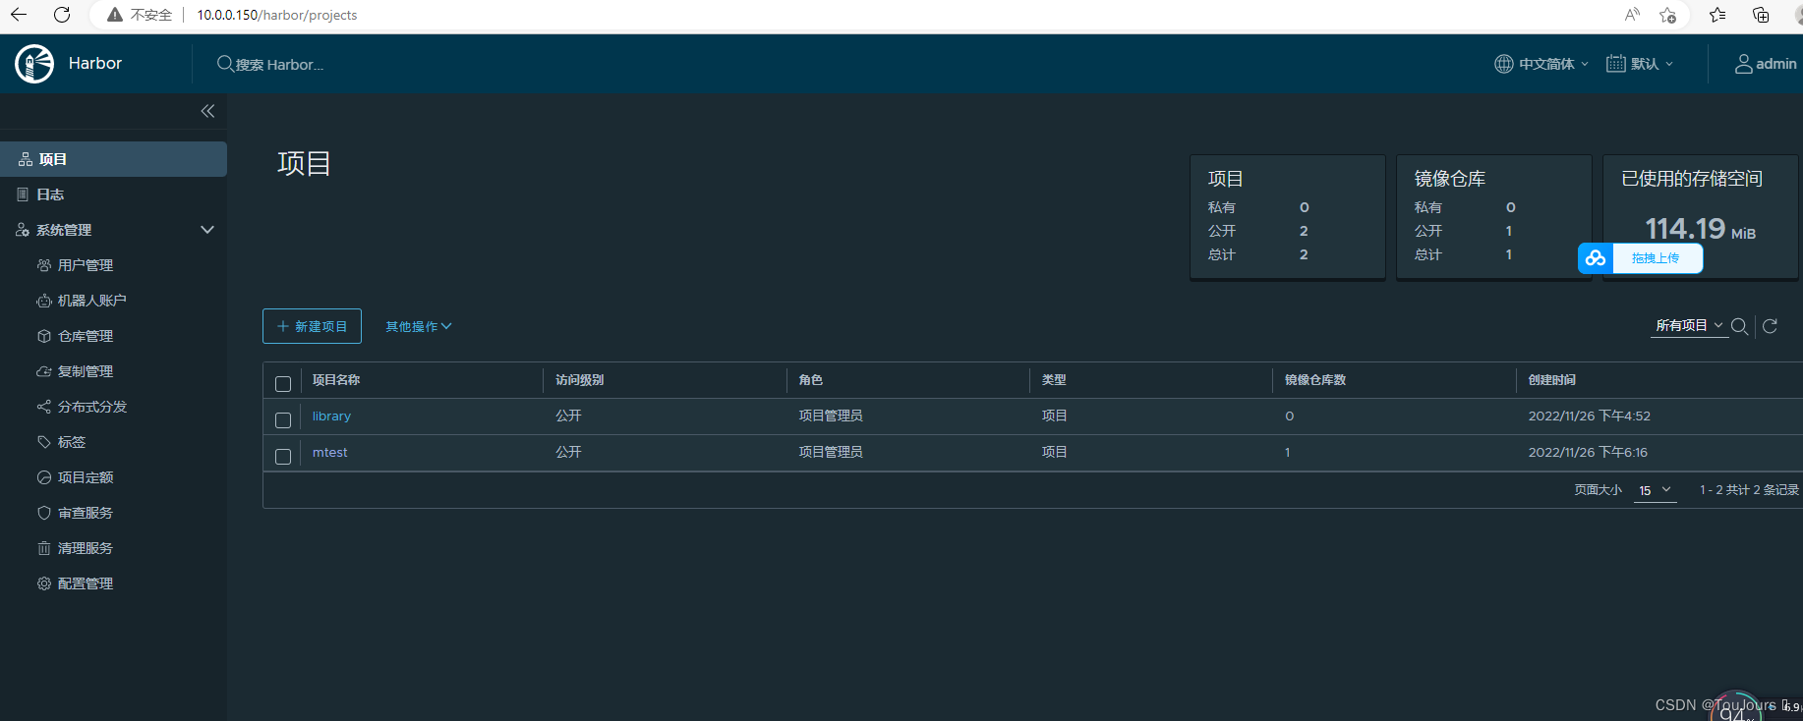Viewport: 1803px width, 721px height.
Task: Toggle the select-all projects checkbox
Action: click(283, 384)
